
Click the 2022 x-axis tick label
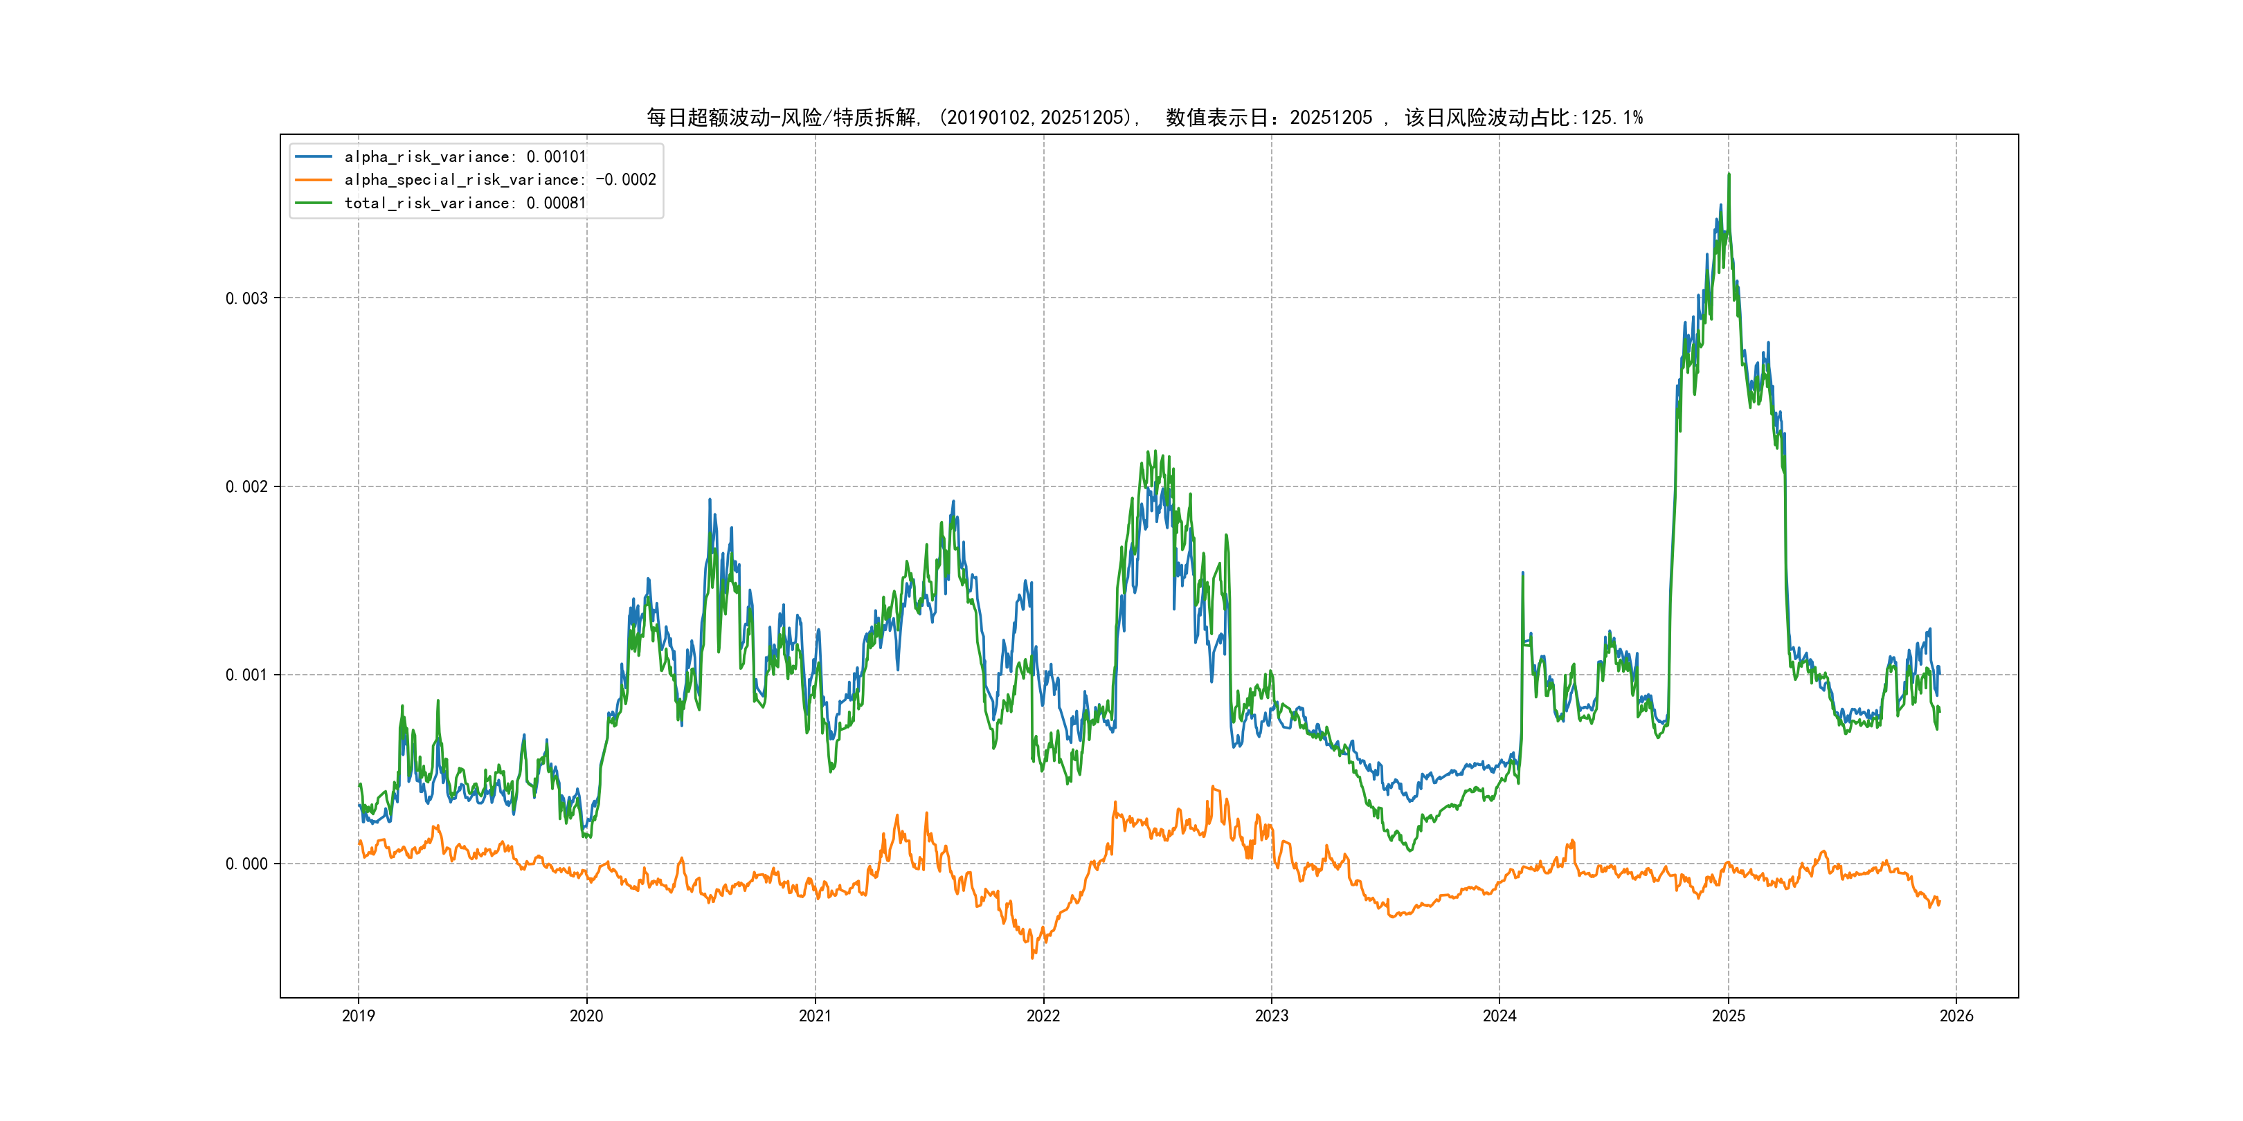(x=1043, y=1016)
